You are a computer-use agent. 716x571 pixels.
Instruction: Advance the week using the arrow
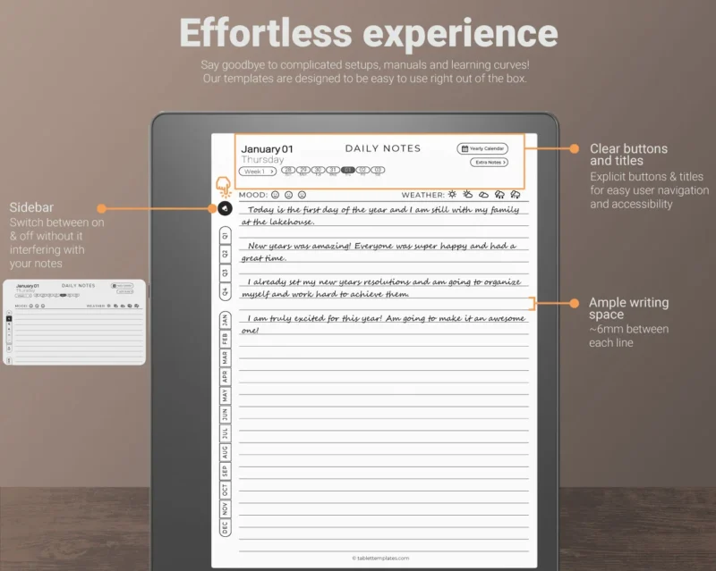(272, 170)
